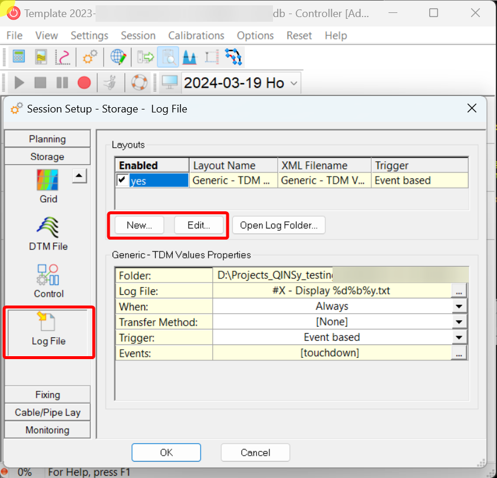Expand the When dropdown showing Always
The image size is (497, 478).
459,307
